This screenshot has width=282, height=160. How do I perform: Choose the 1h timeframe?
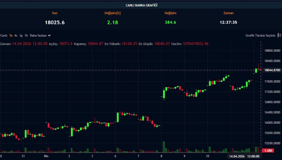[x=26, y=35]
